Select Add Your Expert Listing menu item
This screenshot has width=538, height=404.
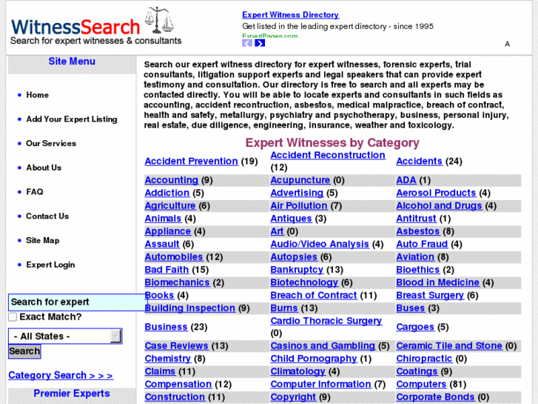coord(72,119)
